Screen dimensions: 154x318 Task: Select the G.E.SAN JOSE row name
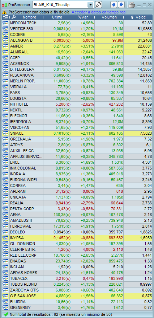tap(23, 296)
